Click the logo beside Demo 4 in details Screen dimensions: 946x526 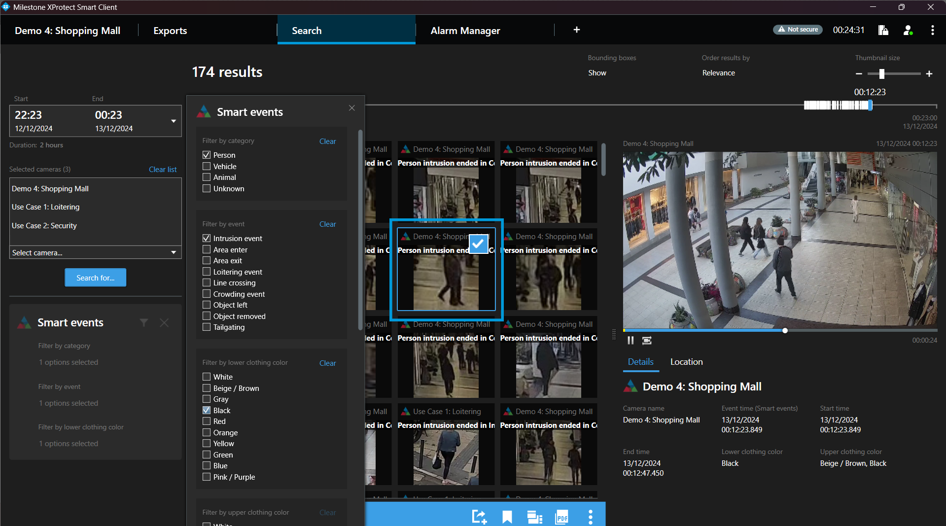click(631, 386)
